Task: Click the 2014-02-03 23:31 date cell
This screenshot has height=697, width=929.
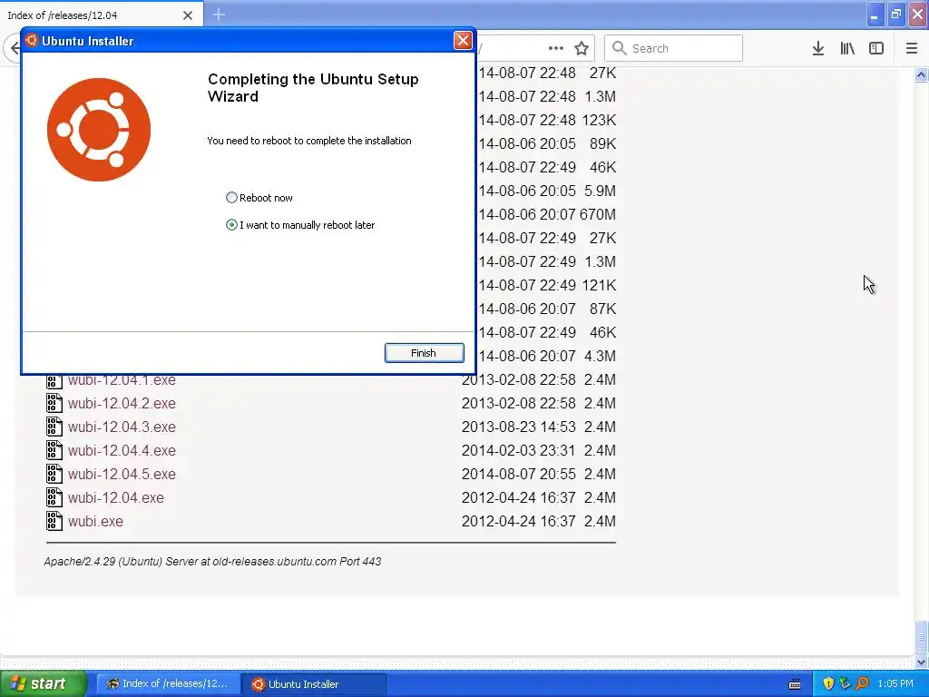Action: click(518, 450)
